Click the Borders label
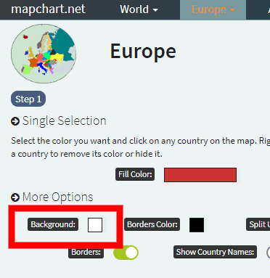 pyautogui.click(x=86, y=252)
